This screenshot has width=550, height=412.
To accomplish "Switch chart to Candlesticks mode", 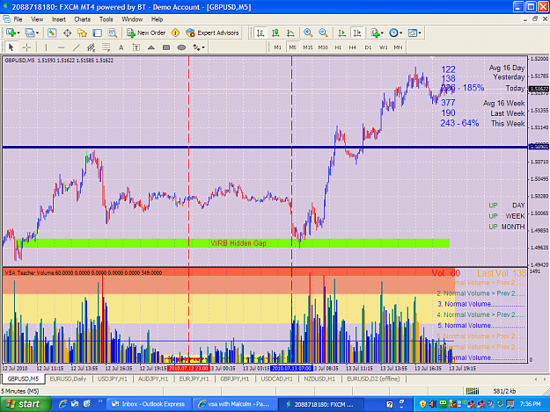I will 275,33.
